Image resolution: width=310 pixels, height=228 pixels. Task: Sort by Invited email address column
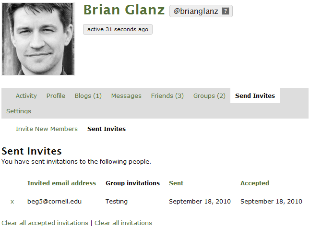(x=62, y=183)
